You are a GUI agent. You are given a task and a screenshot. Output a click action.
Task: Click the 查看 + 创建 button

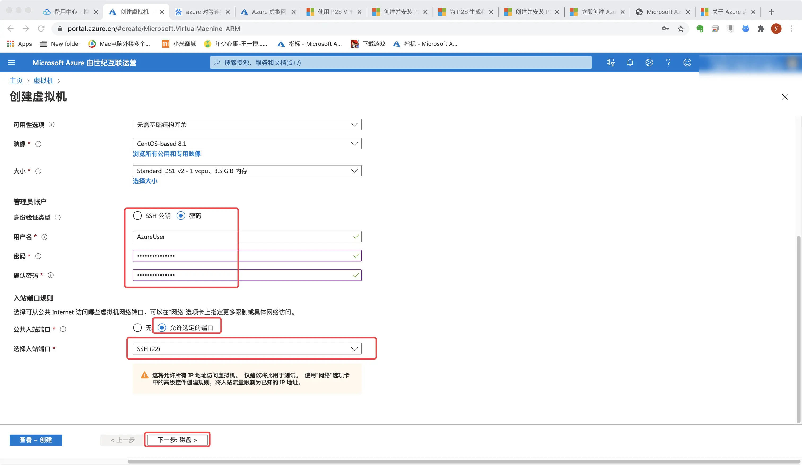pos(36,440)
